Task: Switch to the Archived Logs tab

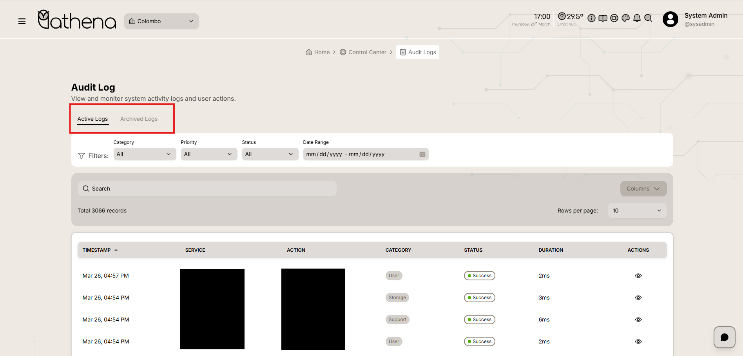Action: 139,119
